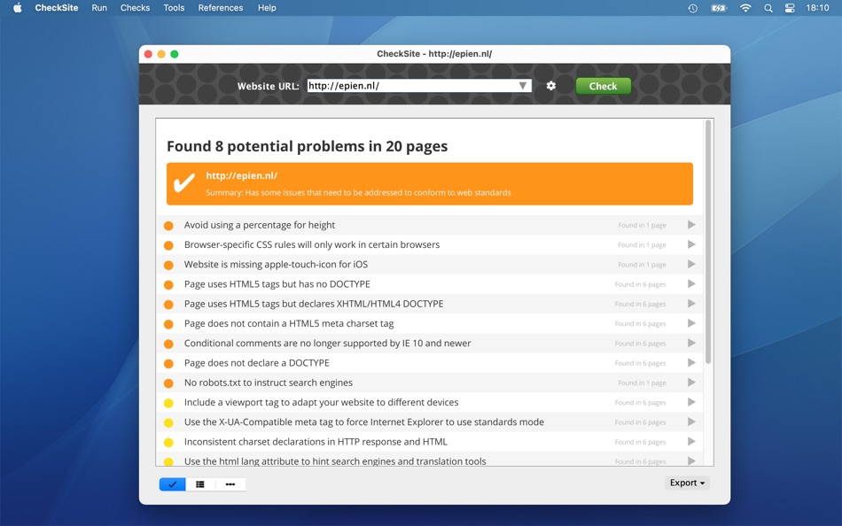This screenshot has height=526, width=842.
Task: Click orange dot for meta charset issue
Action: coord(168,324)
